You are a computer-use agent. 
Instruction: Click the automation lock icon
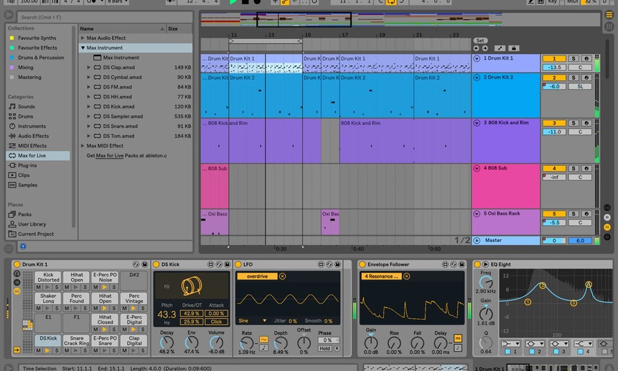(x=513, y=48)
